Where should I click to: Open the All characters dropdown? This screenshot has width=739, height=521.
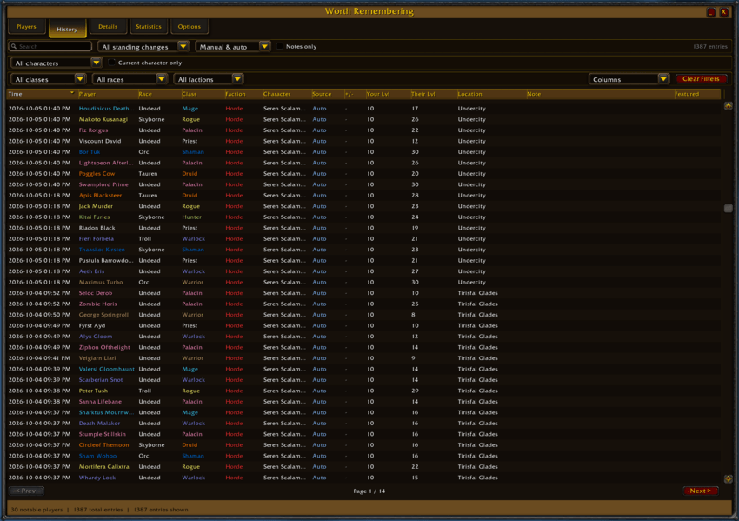tap(57, 63)
